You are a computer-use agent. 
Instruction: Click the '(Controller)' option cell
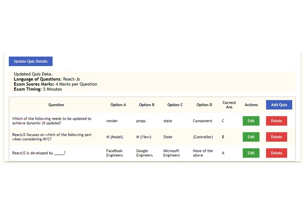pos(203,137)
